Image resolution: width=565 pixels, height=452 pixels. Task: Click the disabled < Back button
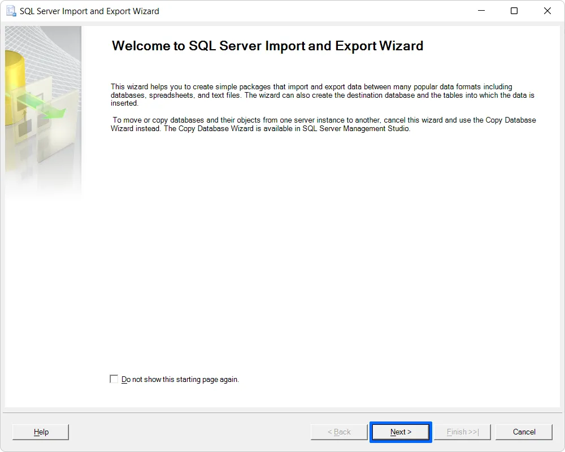(339, 432)
